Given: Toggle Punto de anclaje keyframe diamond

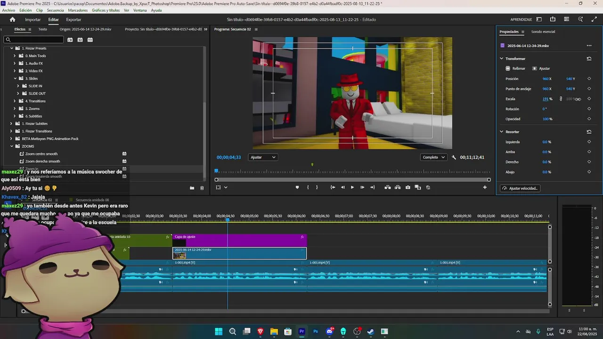Looking at the screenshot, I should (589, 89).
